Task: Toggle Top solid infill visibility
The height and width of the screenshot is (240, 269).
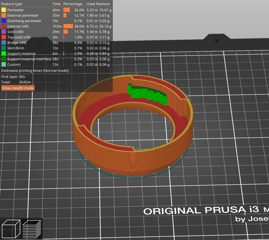Action: 19,37
